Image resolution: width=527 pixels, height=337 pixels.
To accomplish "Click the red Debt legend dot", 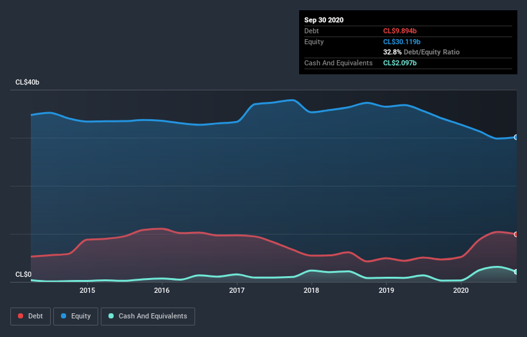I will (x=21, y=316).
